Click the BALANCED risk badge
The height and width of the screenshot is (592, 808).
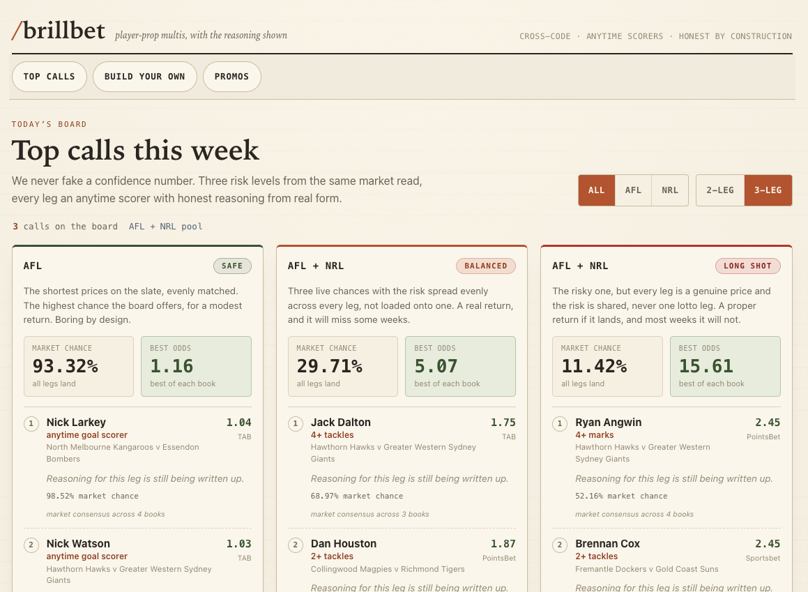point(485,266)
